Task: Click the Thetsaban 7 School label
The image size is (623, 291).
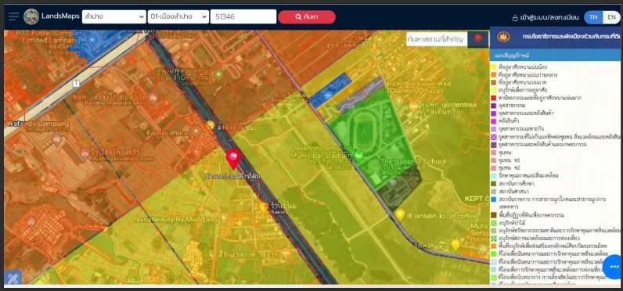Action: tap(412, 162)
